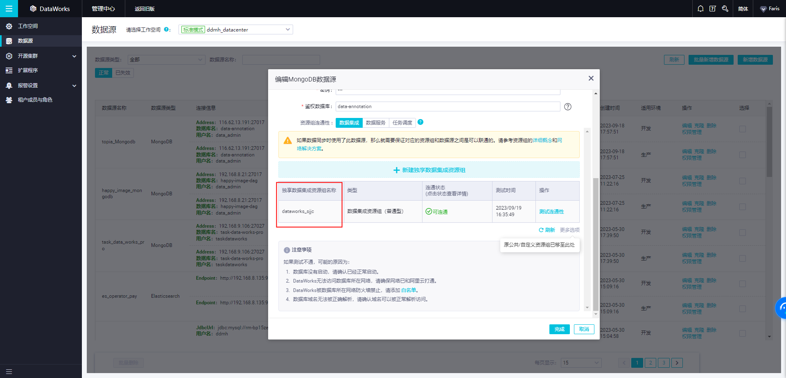Click the 批量新增数据源 button
786x378 pixels.
pos(711,60)
